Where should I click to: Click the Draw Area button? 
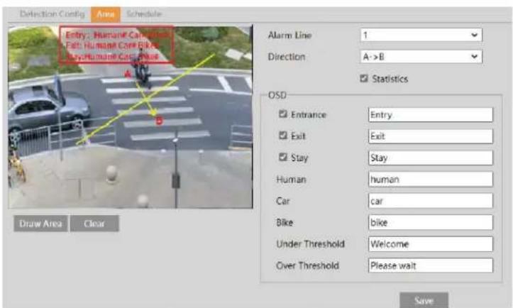(41, 224)
